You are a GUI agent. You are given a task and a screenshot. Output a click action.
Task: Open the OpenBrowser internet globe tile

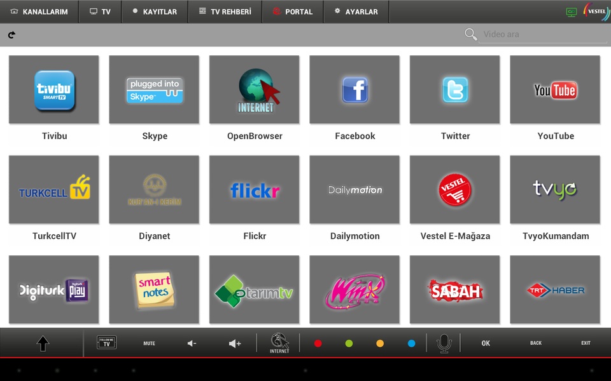[254, 90]
